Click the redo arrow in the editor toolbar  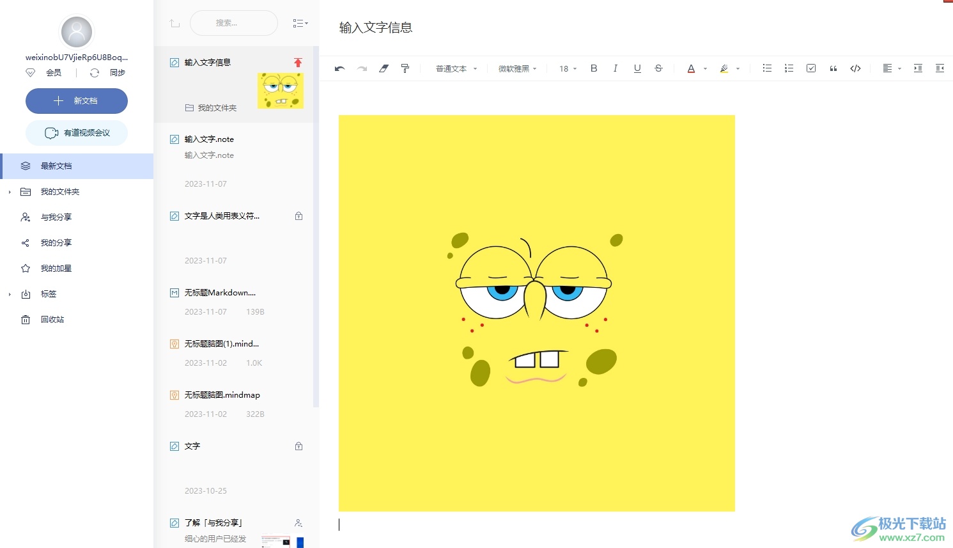362,68
